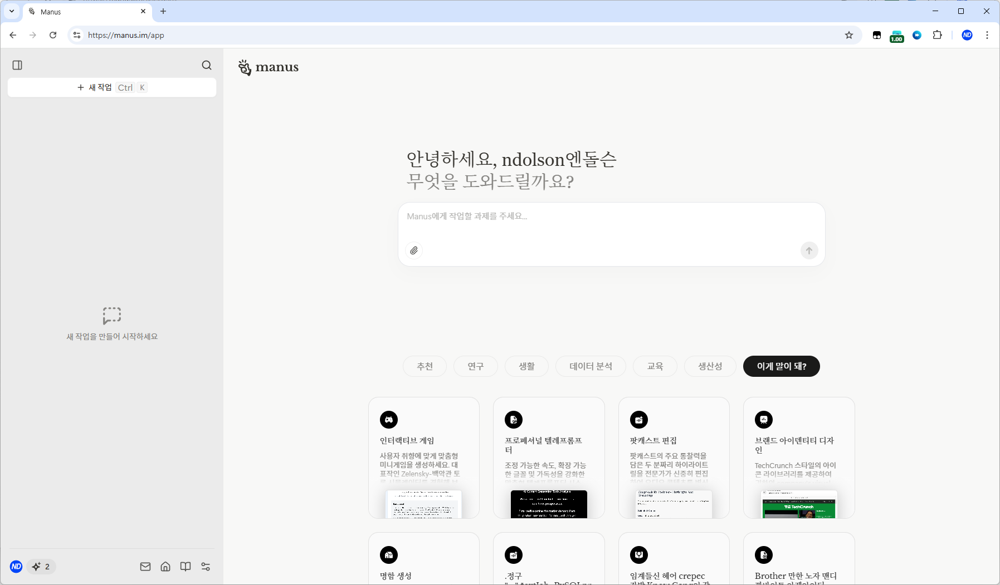The width and height of the screenshot is (1000, 585).
Task: Click the green 1.00 extension icon
Action: click(x=897, y=36)
